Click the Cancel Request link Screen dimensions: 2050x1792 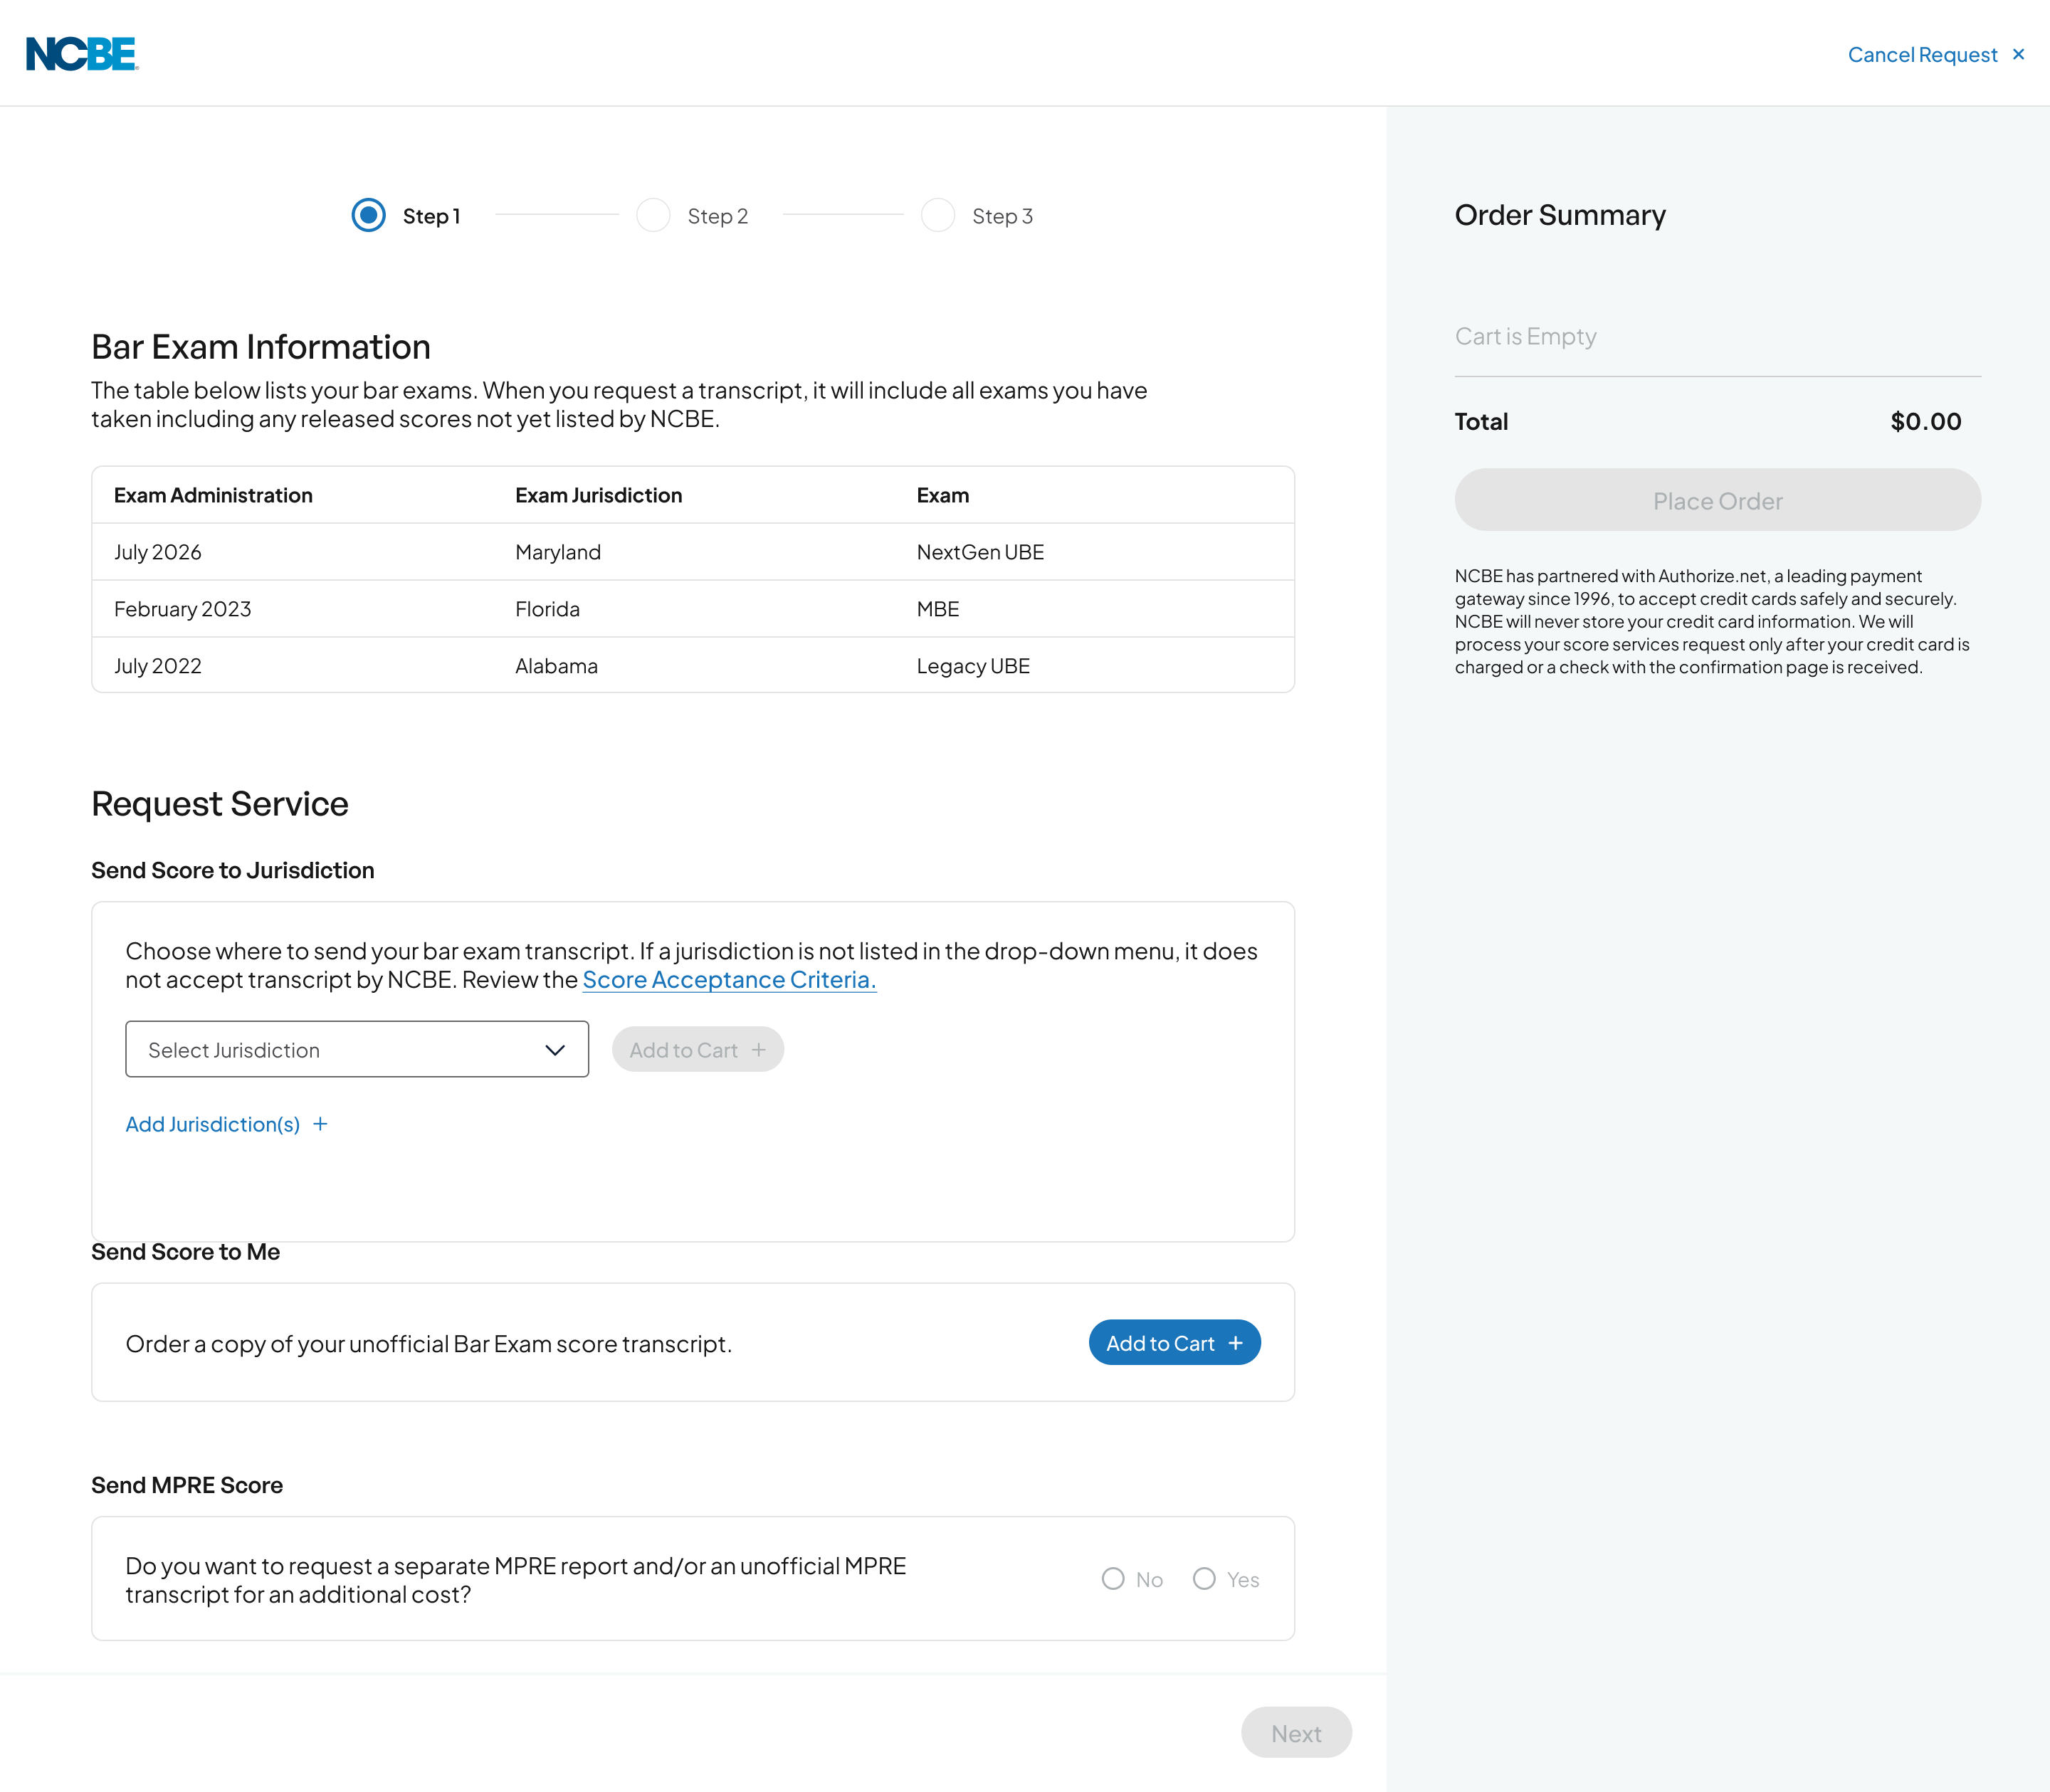coord(1936,55)
